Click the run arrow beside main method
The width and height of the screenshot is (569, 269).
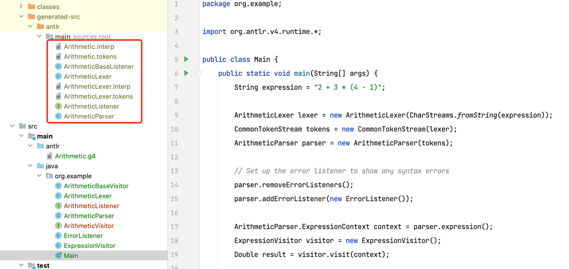(186, 73)
